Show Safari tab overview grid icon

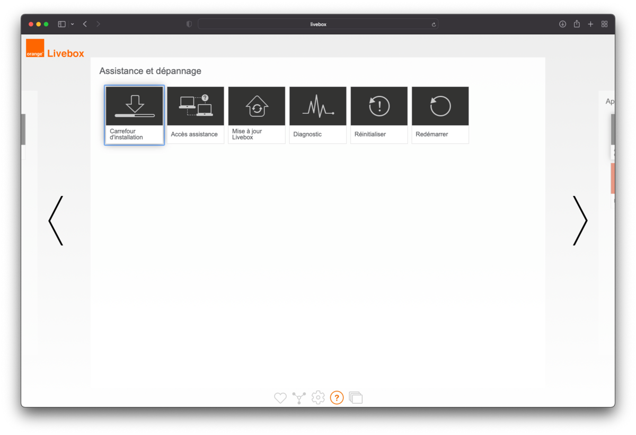604,24
